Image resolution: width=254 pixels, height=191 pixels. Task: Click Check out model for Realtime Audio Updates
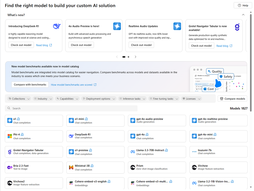click(x=141, y=45)
